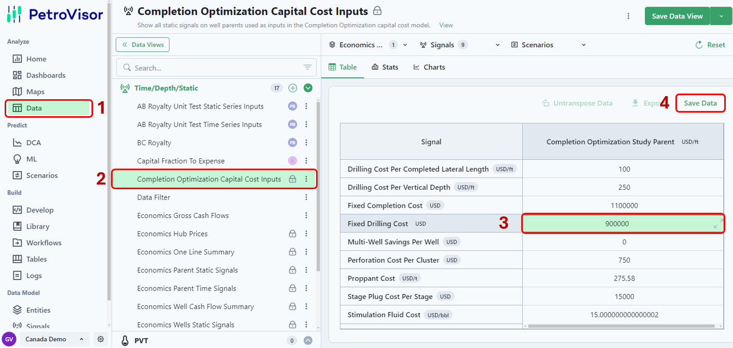733x348 pixels.
Task: Open options for Economics Parent Static Signals
Action: click(306, 270)
